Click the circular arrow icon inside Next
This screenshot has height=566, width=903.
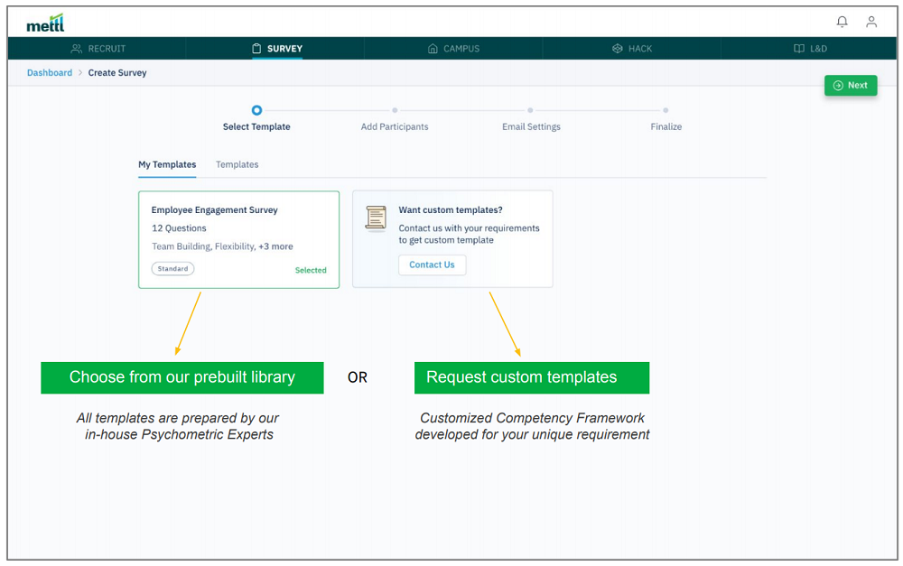click(839, 84)
